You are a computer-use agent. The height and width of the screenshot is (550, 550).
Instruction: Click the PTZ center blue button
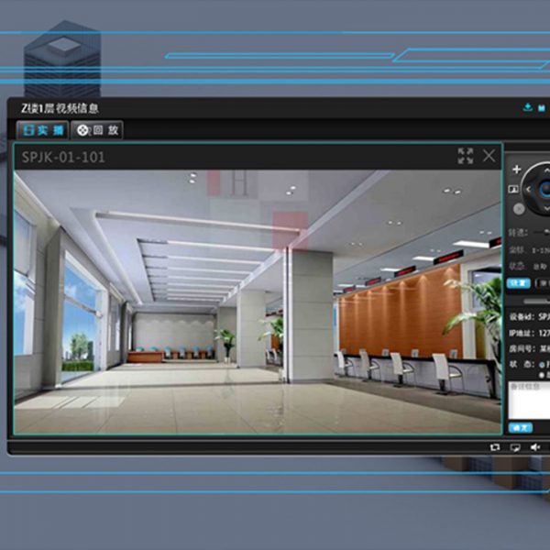pyautogui.click(x=546, y=190)
